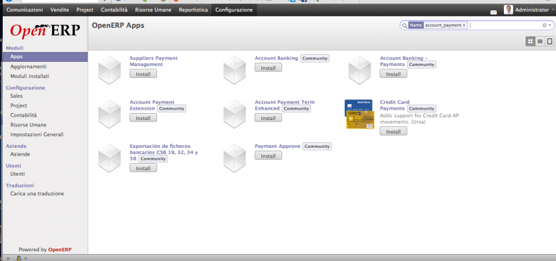The height and width of the screenshot is (261, 556).
Task: Open the Reportistica top menu
Action: coord(193,10)
